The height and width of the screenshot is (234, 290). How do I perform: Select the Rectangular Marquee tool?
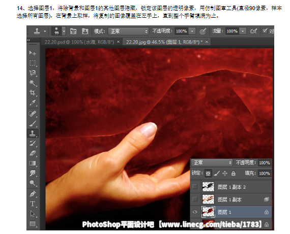click(33, 63)
